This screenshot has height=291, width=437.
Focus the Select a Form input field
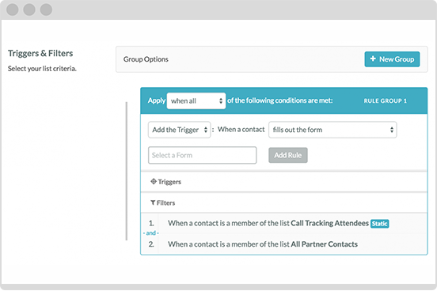click(203, 155)
